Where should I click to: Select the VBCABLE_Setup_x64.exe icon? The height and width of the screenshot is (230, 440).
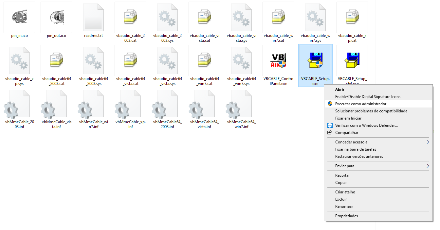tap(352, 60)
